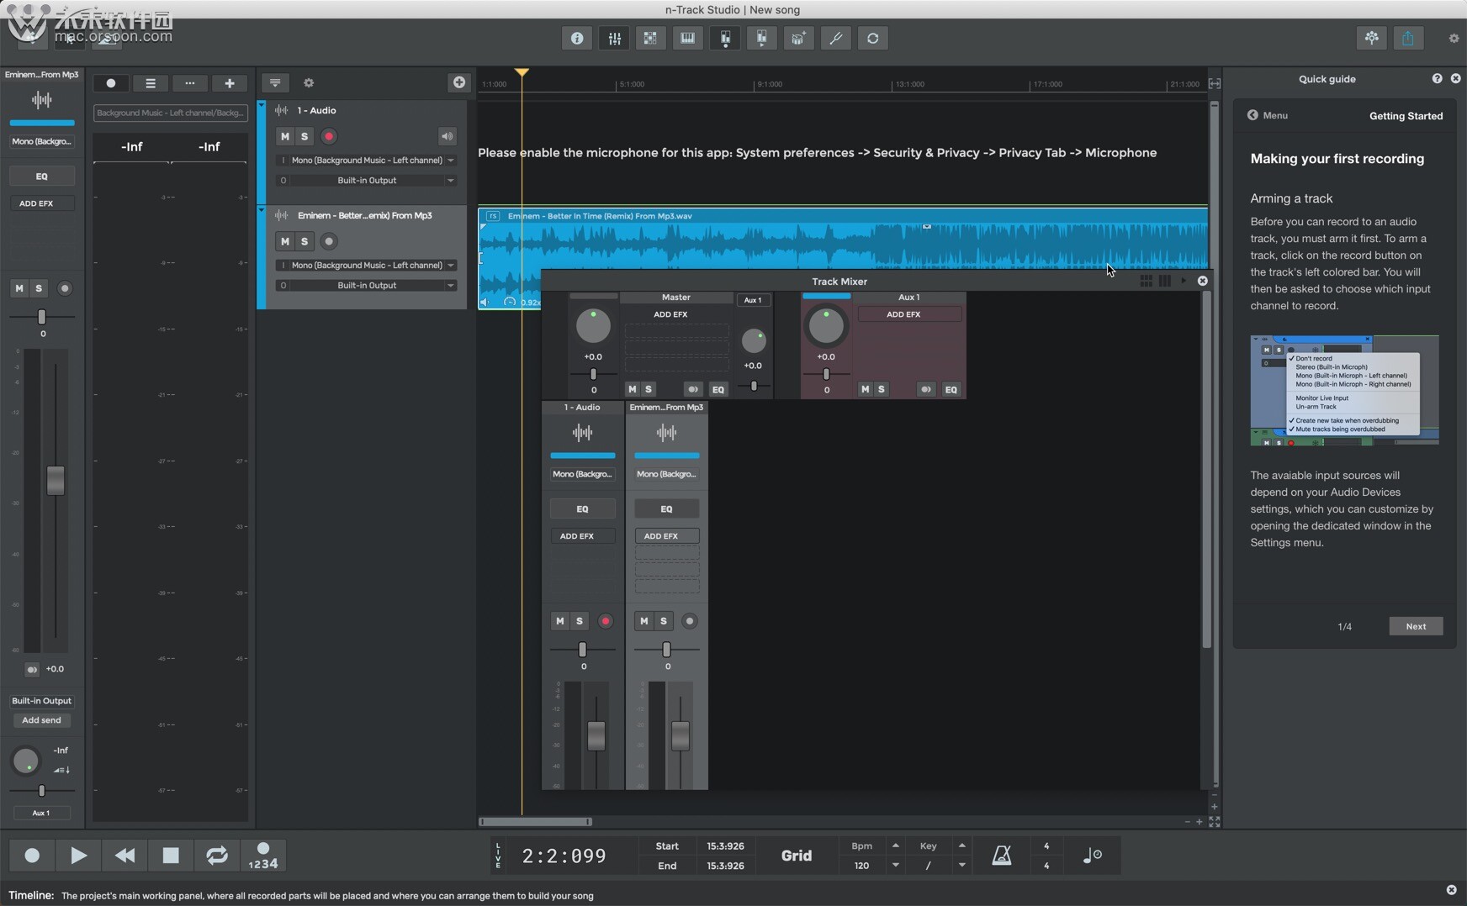This screenshot has width=1467, height=906.
Task: Click ADD EFX on Master channel
Action: pyautogui.click(x=670, y=314)
